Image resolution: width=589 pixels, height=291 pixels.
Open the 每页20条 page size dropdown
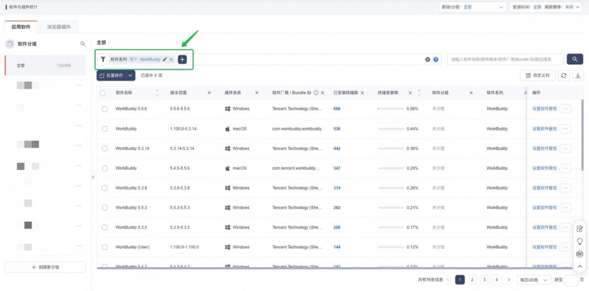534,280
